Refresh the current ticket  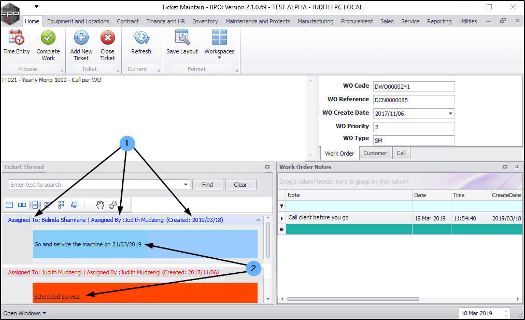[141, 42]
